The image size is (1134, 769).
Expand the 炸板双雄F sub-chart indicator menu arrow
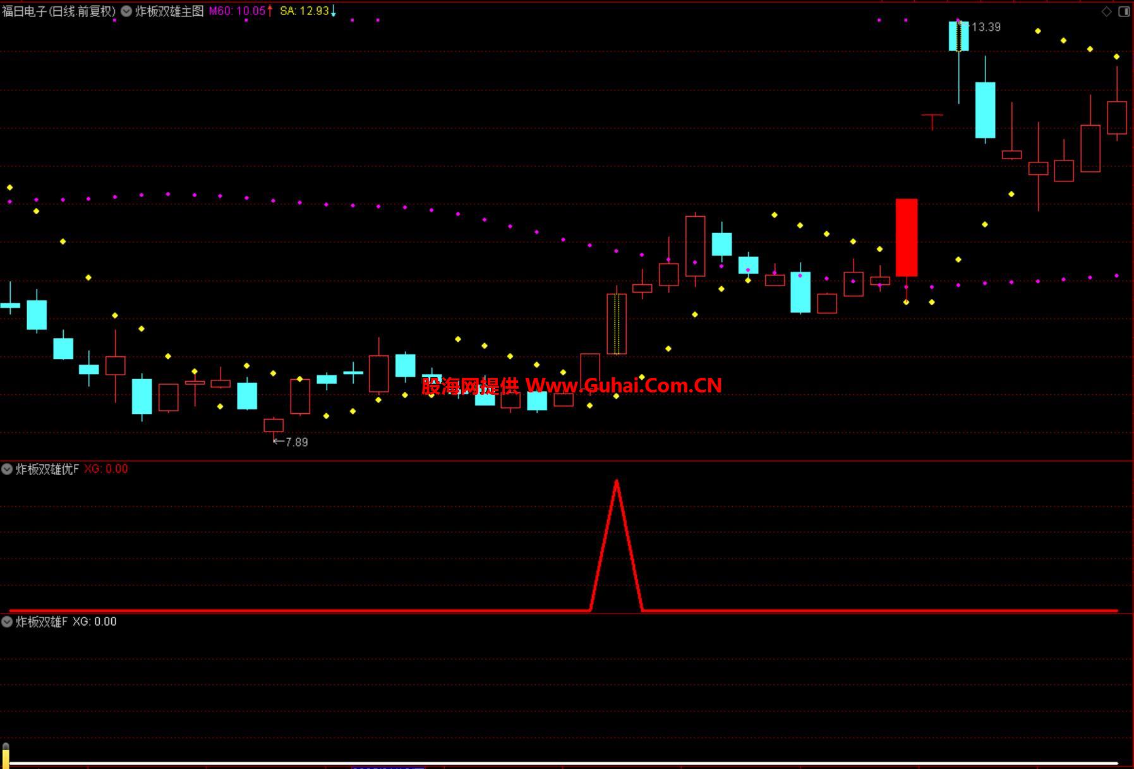pyautogui.click(x=7, y=622)
